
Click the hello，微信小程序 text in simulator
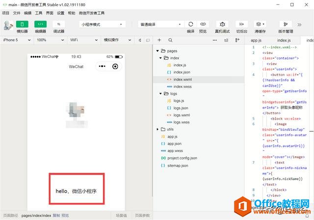[x=76, y=191]
